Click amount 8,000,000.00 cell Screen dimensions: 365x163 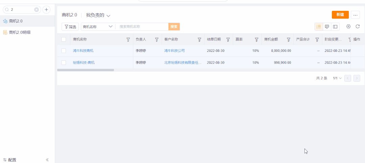(281, 50)
